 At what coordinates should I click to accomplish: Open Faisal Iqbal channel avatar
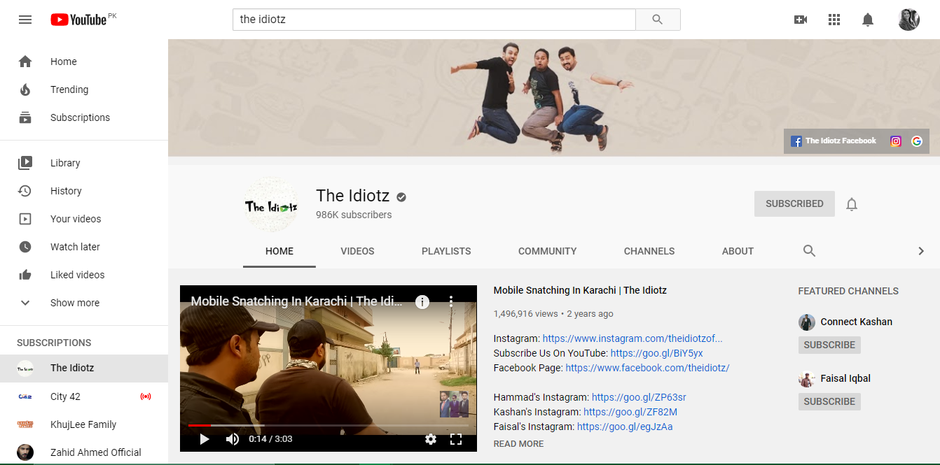(x=807, y=379)
